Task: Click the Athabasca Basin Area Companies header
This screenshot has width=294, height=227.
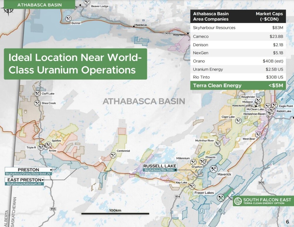Action: 211,16
